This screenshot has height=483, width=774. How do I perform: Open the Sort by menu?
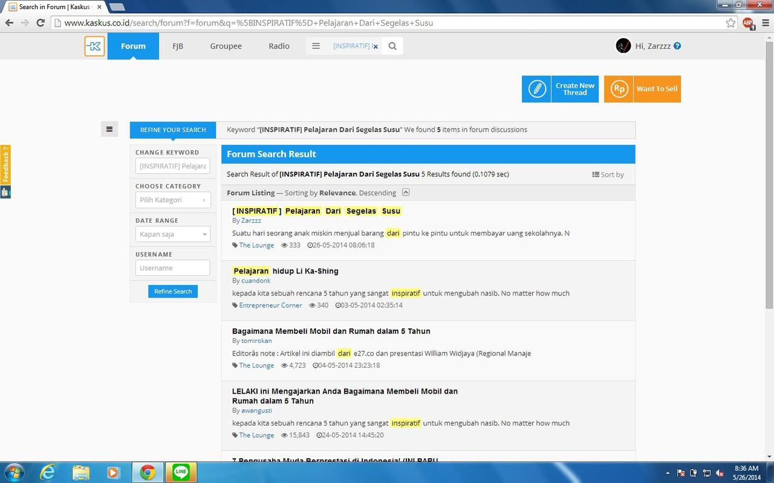click(x=608, y=174)
